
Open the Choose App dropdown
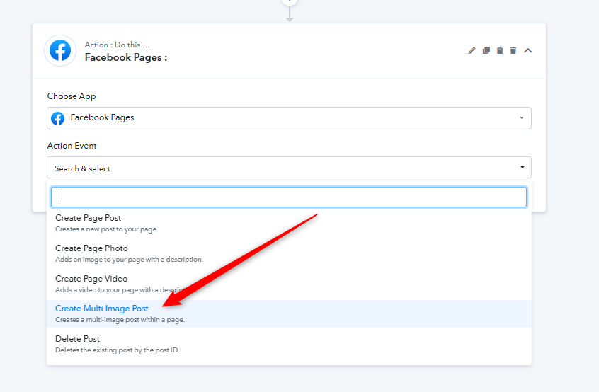coord(289,118)
